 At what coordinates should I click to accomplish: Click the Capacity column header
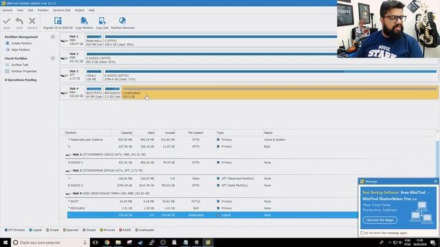pyautogui.click(x=126, y=132)
